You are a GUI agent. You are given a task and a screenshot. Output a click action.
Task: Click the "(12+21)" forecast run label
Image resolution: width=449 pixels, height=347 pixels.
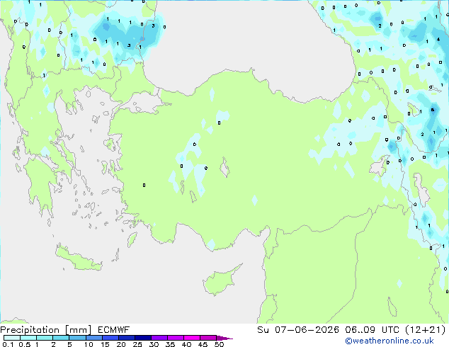(426, 330)
